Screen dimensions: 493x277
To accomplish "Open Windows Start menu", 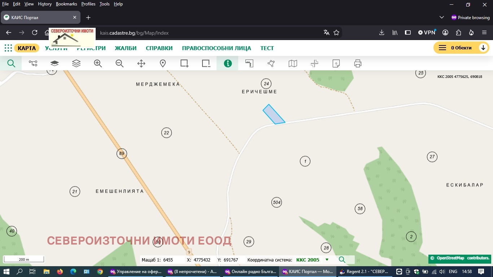I will 6,272.
